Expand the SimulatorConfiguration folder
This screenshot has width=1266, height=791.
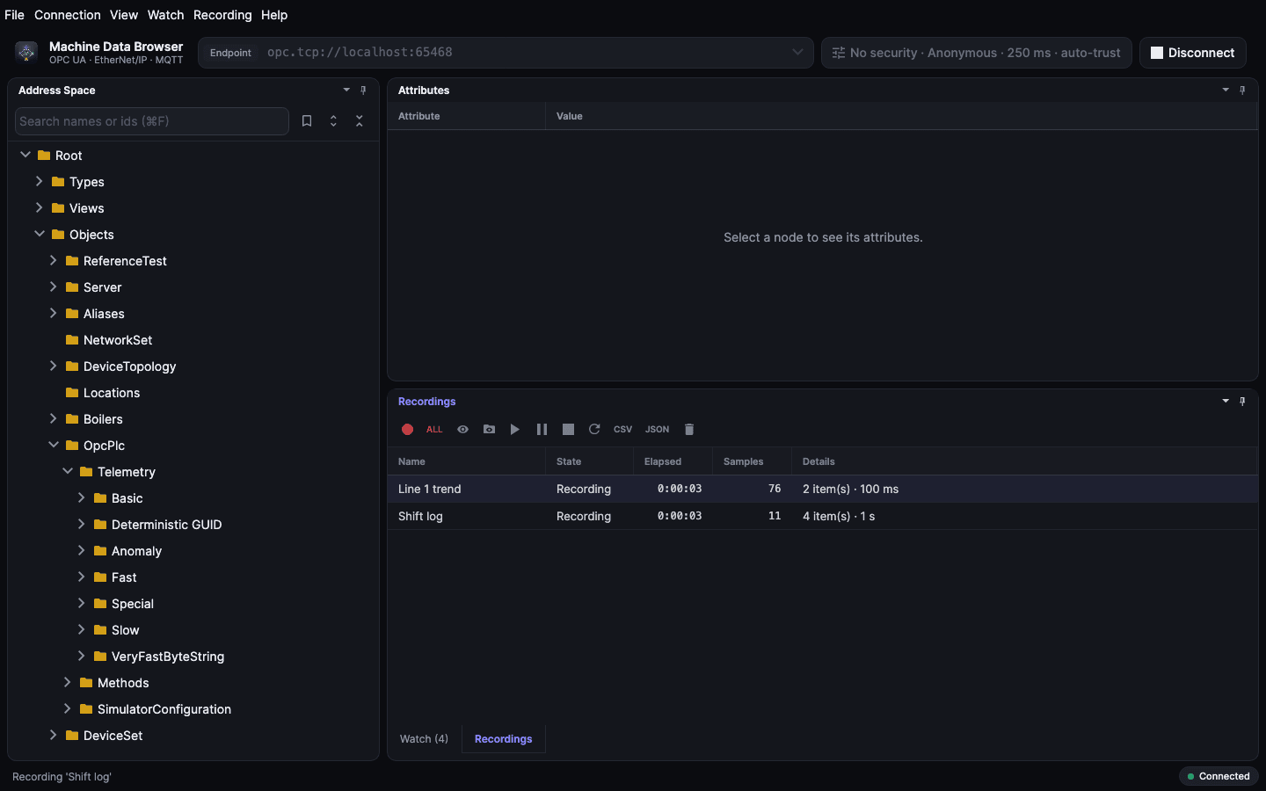[x=68, y=708]
